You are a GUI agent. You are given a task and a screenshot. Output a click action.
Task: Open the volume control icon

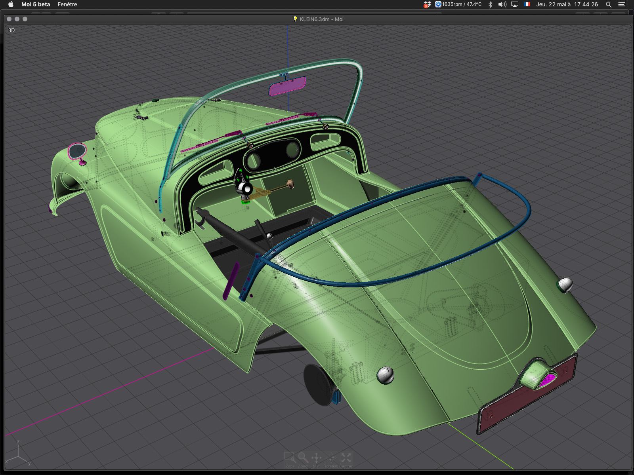coord(502,4)
